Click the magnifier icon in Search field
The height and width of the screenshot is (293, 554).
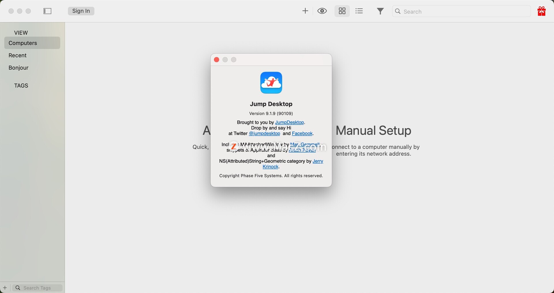[398, 11]
